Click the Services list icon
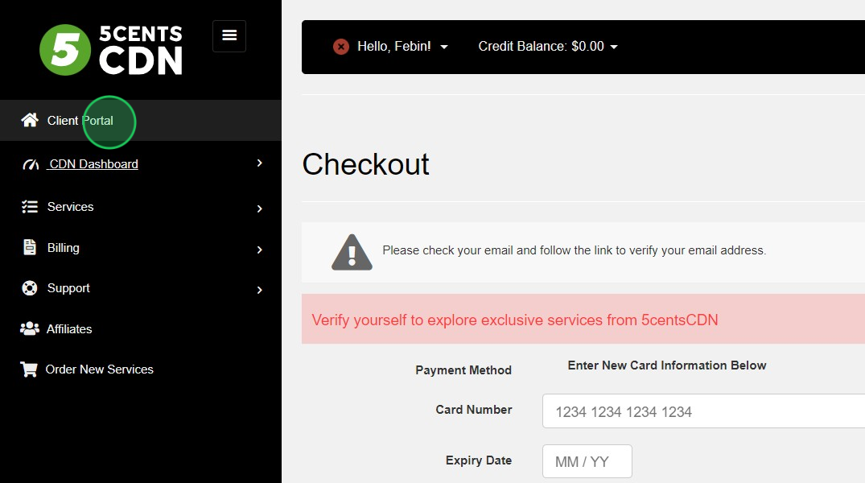Viewport: 865px width, 483px height. click(x=30, y=206)
